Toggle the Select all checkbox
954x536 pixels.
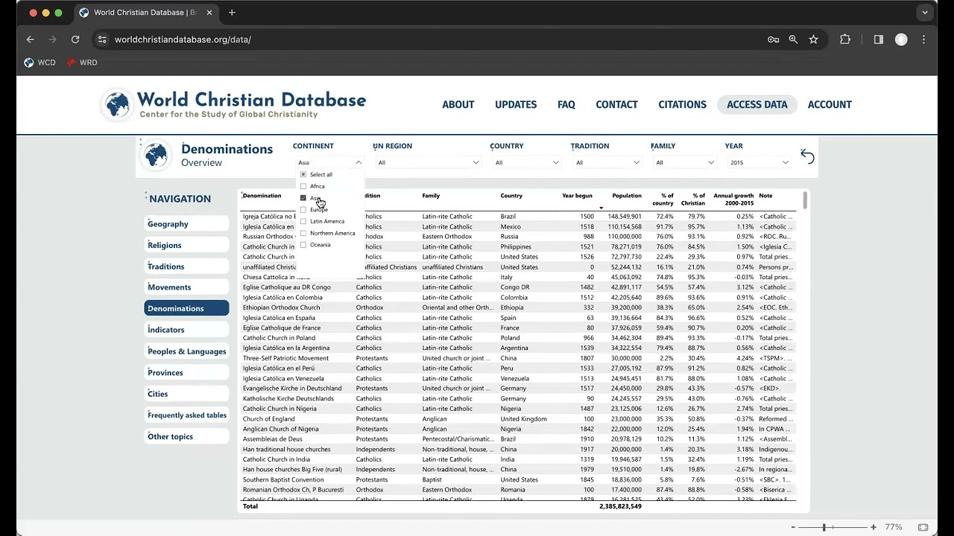pos(303,174)
